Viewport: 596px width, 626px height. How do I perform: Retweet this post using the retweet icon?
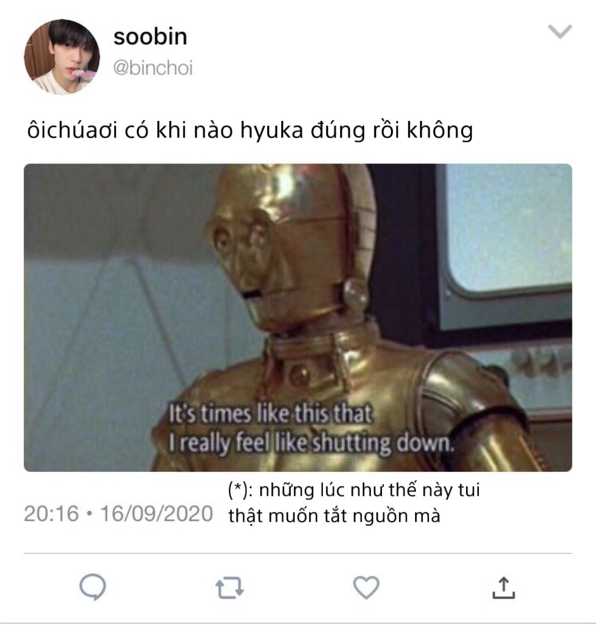230,588
